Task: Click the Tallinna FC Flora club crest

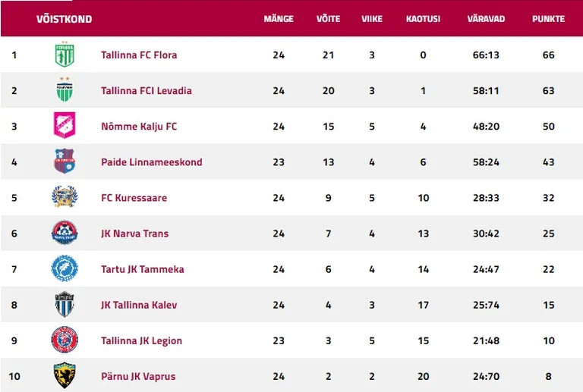Action: (x=65, y=54)
